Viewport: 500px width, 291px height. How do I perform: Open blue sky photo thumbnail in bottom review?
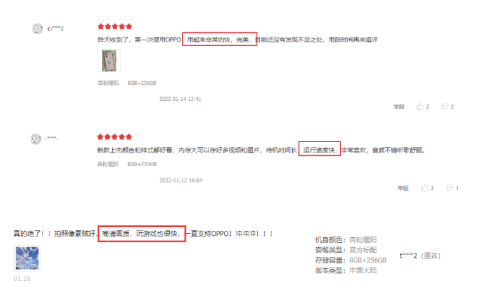27,258
